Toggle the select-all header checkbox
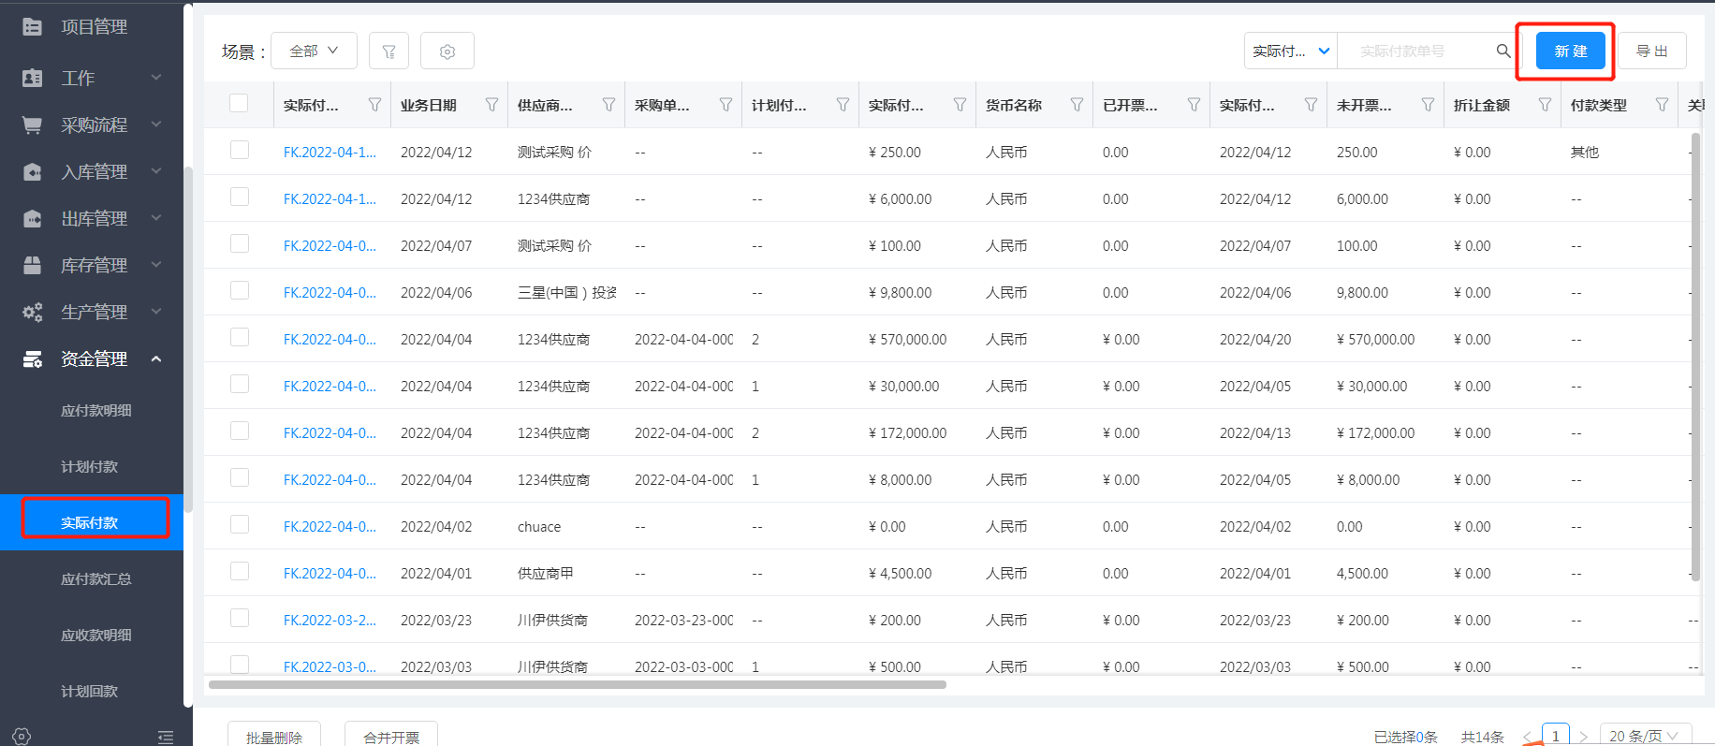Image resolution: width=1715 pixels, height=746 pixels. [x=239, y=103]
